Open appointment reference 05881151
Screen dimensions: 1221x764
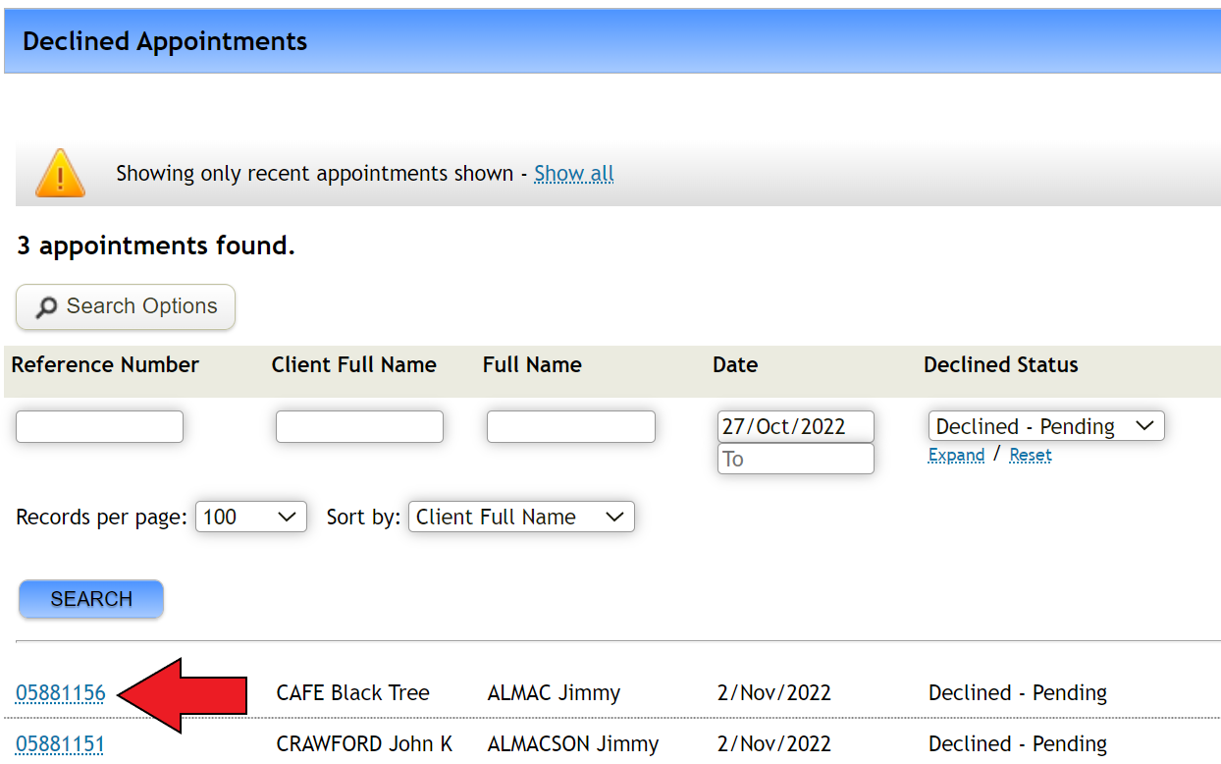pyautogui.click(x=60, y=743)
